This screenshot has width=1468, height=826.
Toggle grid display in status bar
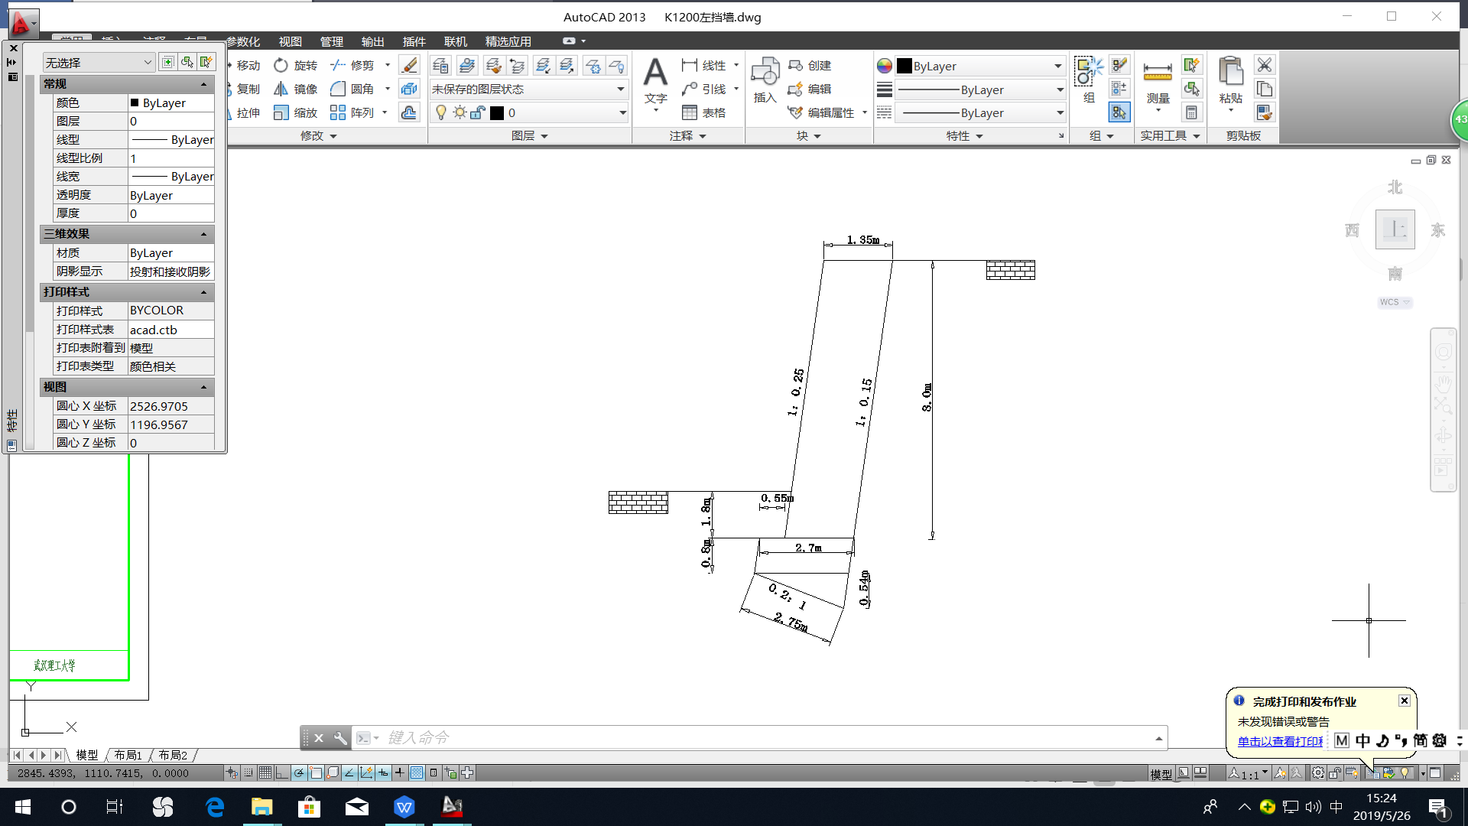click(265, 773)
